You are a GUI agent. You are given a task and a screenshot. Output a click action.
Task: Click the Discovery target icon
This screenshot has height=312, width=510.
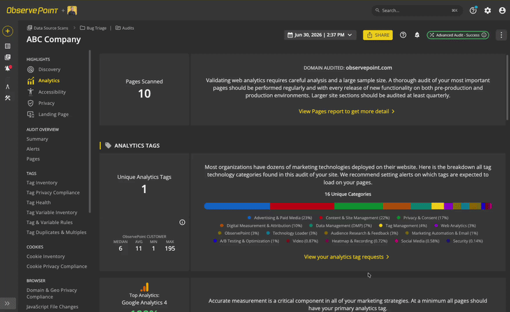[31, 69]
